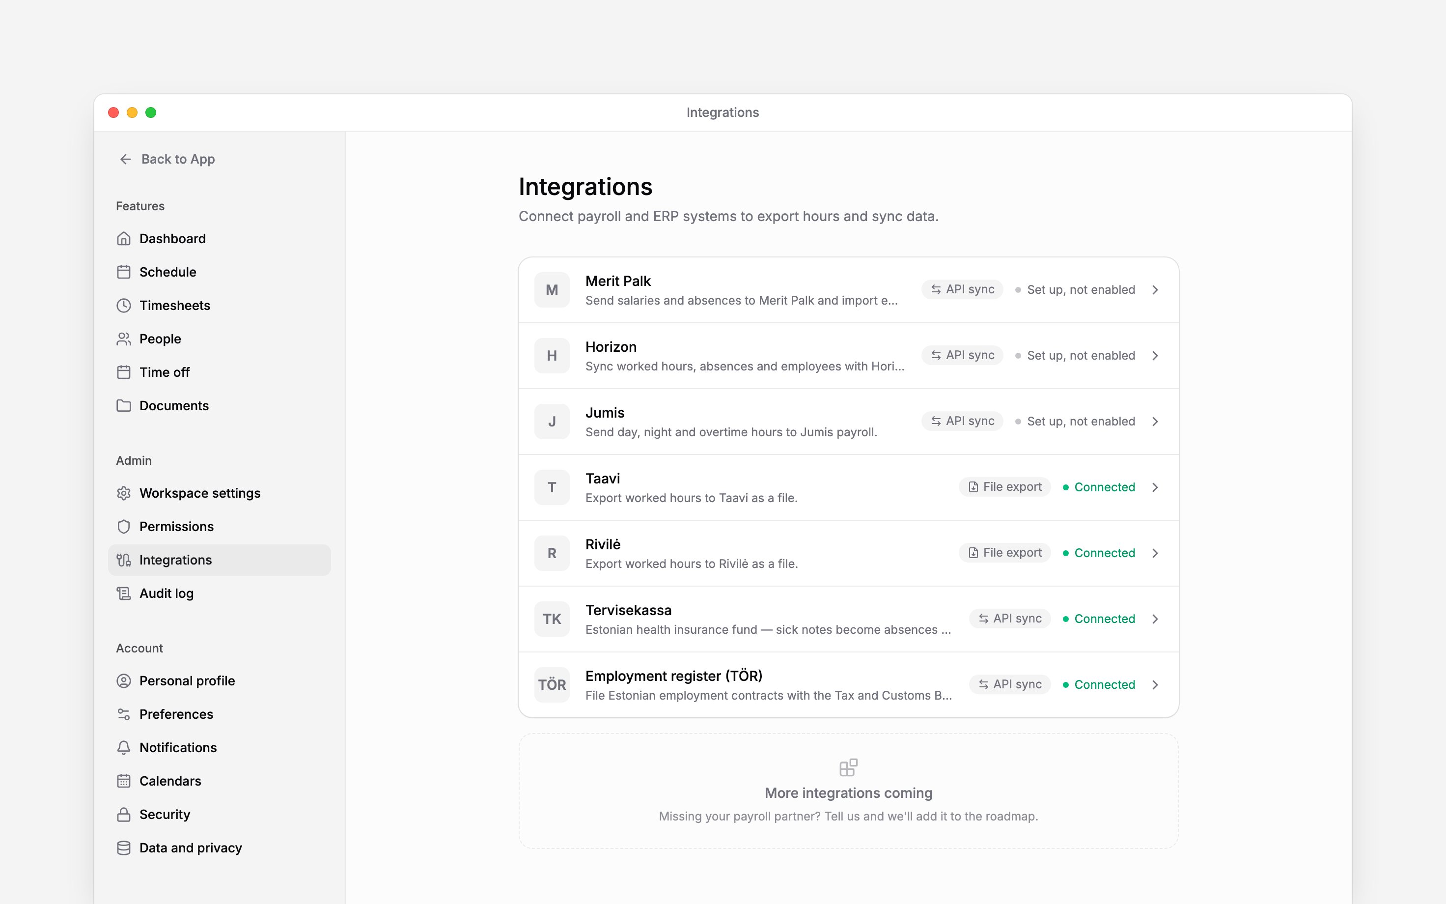
Task: Click Set up, not enabled on Horizon
Action: pyautogui.click(x=1075, y=356)
